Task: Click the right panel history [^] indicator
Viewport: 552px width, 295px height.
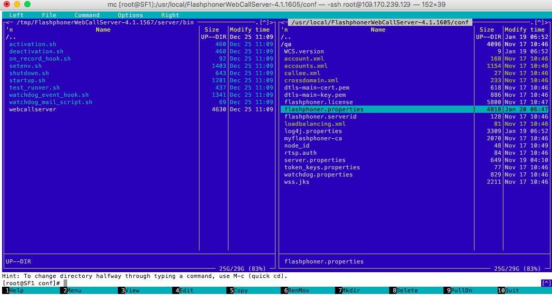Action: [x=539, y=23]
